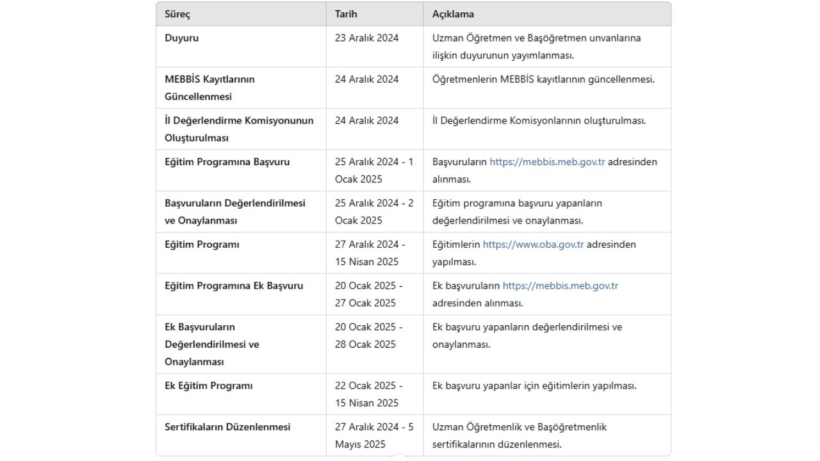Click the Eğitim Programına Ek Başvuru title
The image size is (820, 461).
coord(234,286)
